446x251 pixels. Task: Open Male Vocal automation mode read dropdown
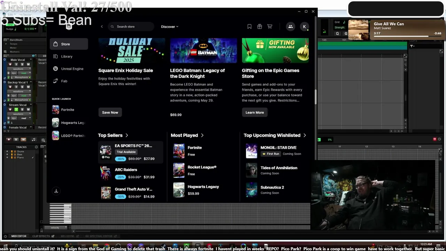point(24,73)
